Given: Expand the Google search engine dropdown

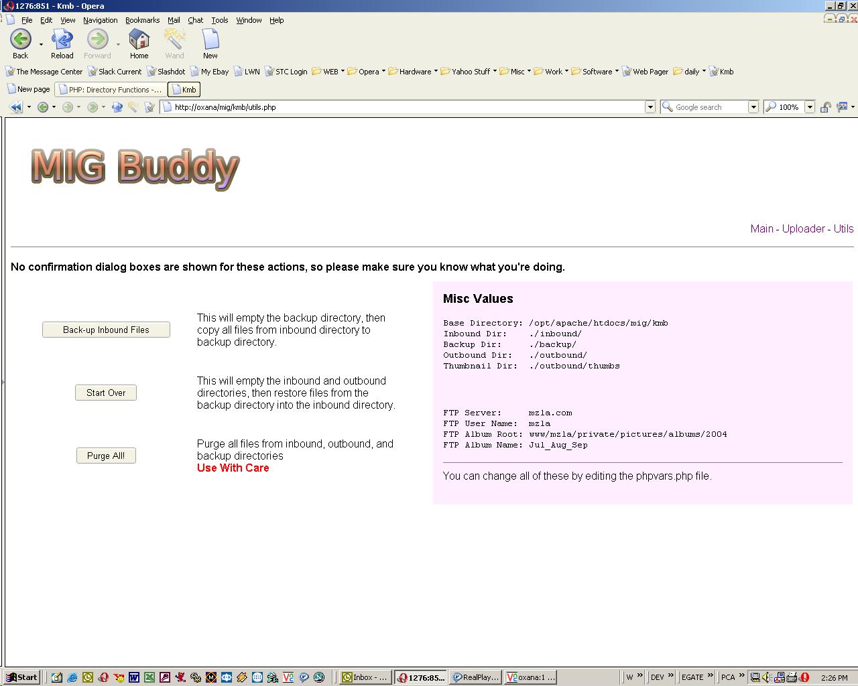Looking at the screenshot, I should 753,107.
